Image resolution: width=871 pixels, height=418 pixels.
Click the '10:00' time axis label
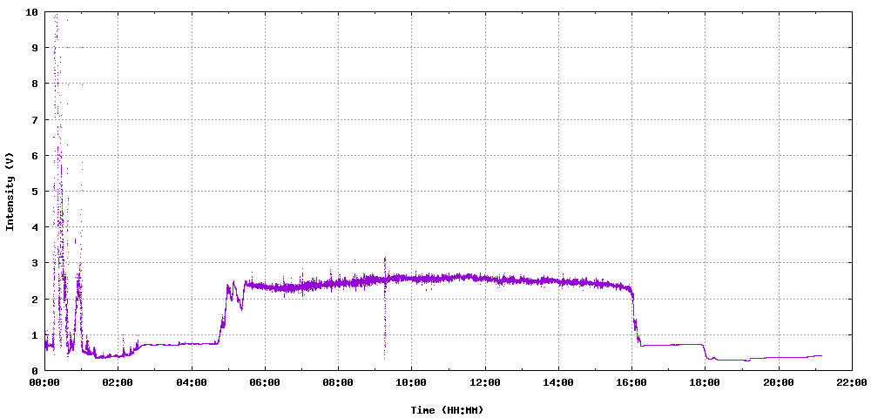click(412, 382)
